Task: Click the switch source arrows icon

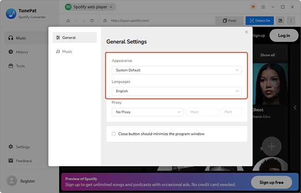Action: click(x=111, y=7)
